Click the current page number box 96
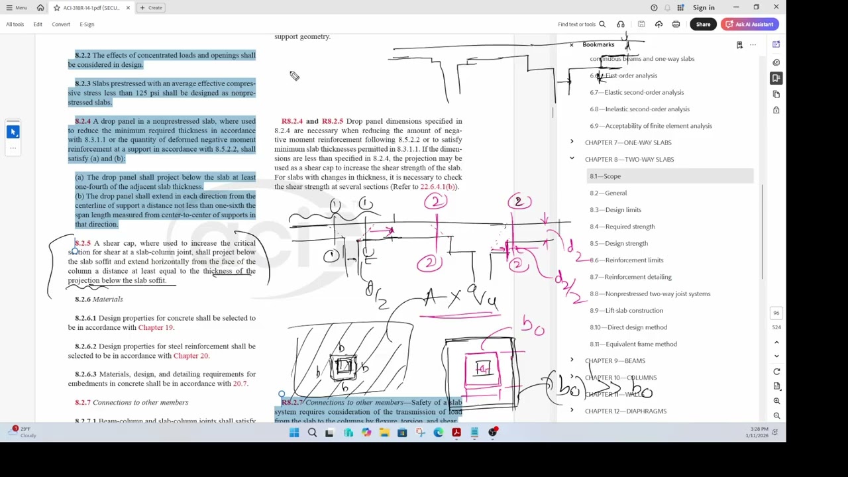 [x=776, y=313]
